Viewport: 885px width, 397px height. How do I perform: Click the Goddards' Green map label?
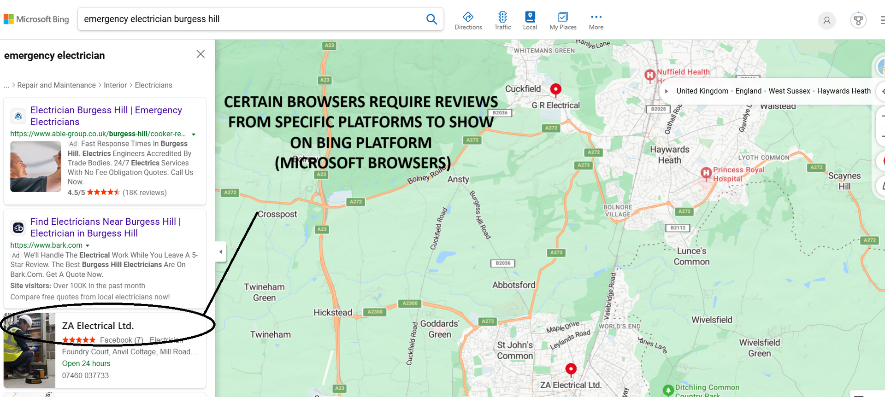440,329
